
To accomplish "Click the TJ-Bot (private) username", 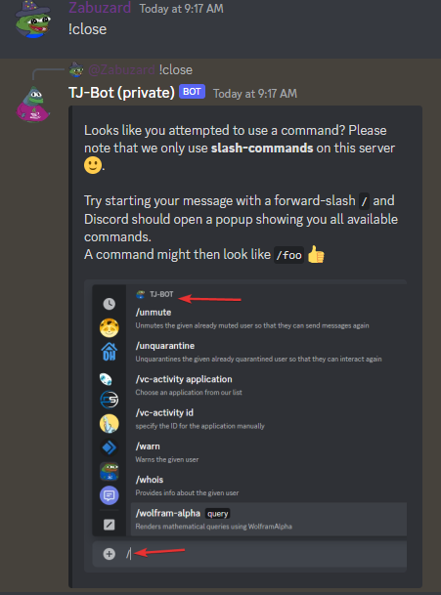I will click(x=121, y=93).
